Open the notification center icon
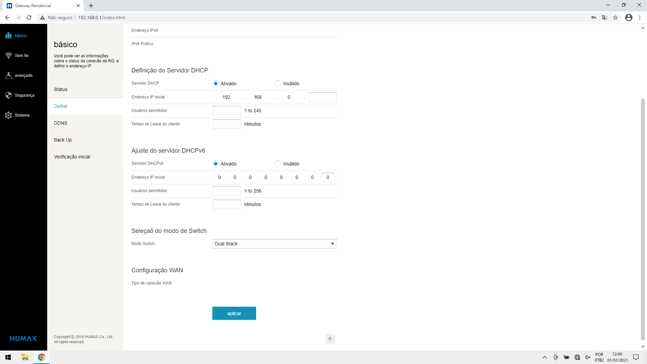 (636, 357)
